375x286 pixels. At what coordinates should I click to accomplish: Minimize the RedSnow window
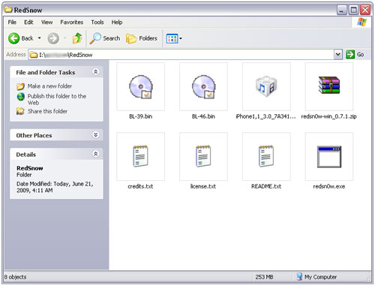click(x=342, y=10)
